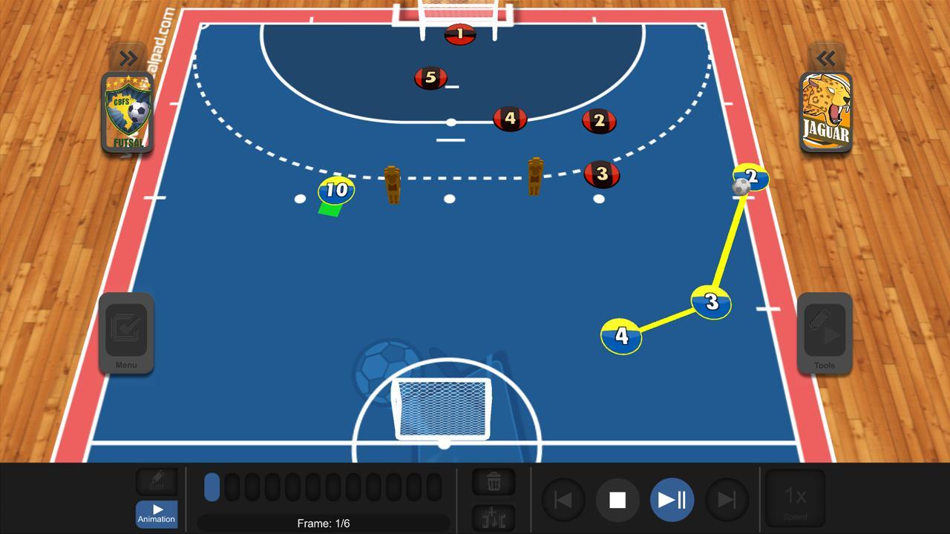Screen dimensions: 950x534
Task: Delete frame with the trash icon
Action: (x=494, y=482)
